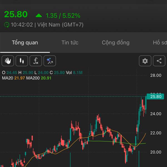Switch to the Tổng quan tab
Screen dimensions: 167x167
[x=25, y=43]
